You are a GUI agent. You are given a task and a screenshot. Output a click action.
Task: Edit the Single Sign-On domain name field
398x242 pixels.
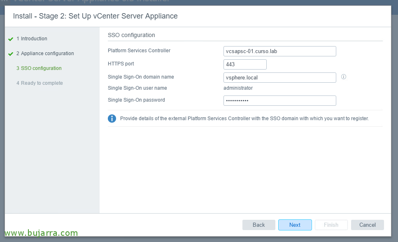[280, 78]
